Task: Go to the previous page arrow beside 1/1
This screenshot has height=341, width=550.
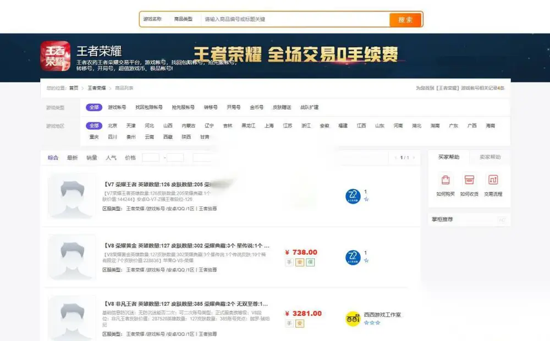Action: (x=395, y=158)
